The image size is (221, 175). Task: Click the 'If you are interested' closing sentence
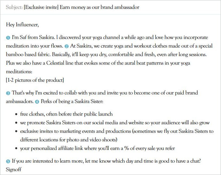(106, 161)
